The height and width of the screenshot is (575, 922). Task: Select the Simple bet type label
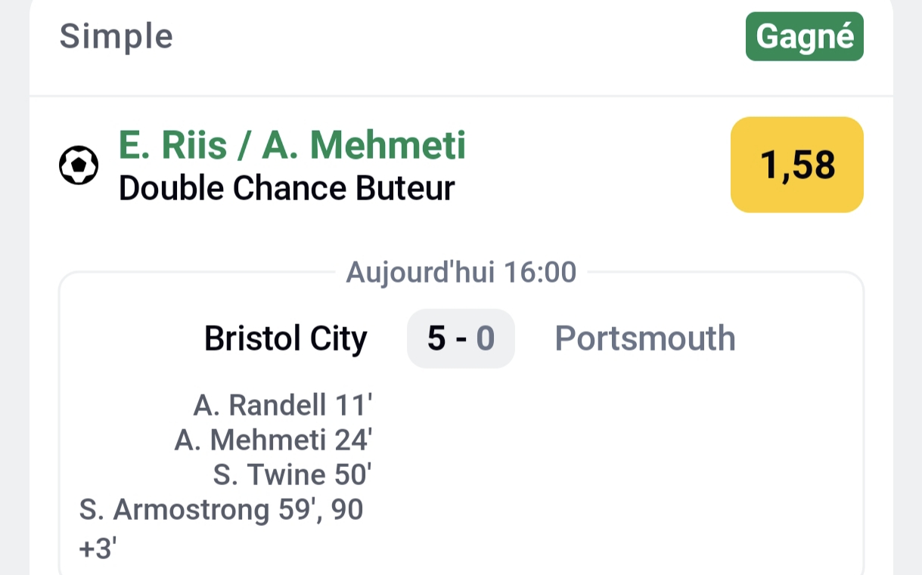click(x=116, y=36)
